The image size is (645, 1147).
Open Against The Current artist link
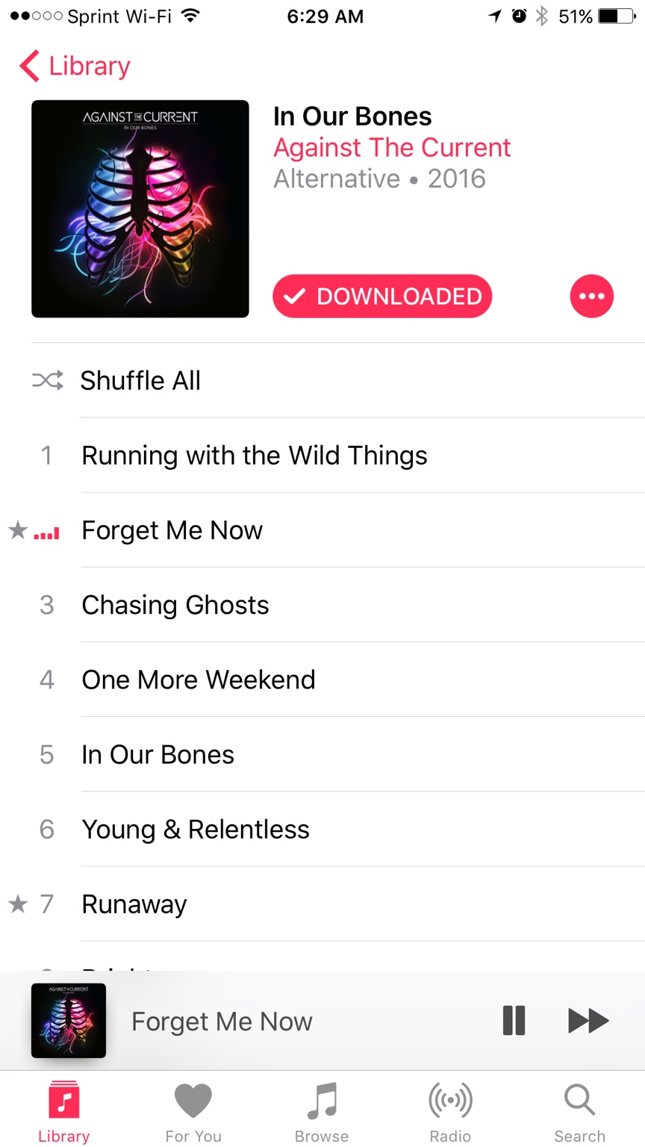click(x=392, y=148)
